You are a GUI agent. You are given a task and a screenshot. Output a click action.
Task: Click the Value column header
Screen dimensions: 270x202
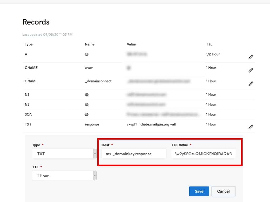tap(131, 44)
